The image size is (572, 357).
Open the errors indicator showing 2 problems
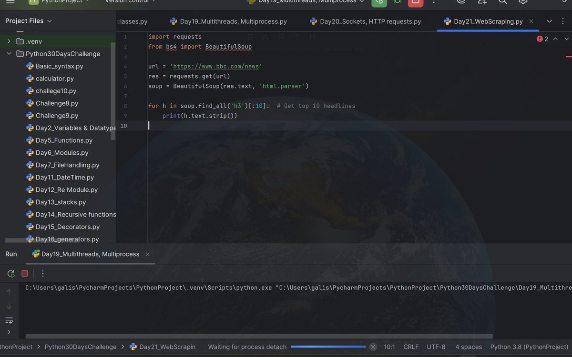click(x=542, y=39)
